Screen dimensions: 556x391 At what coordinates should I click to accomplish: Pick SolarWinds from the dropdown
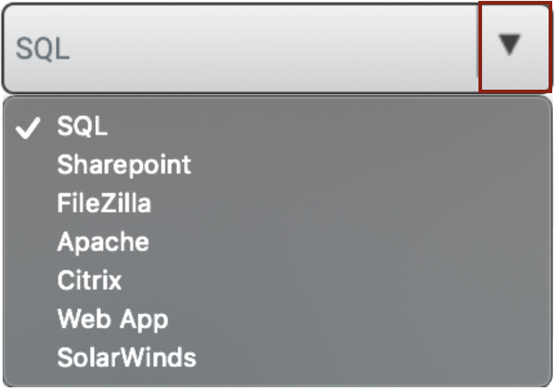pos(127,357)
